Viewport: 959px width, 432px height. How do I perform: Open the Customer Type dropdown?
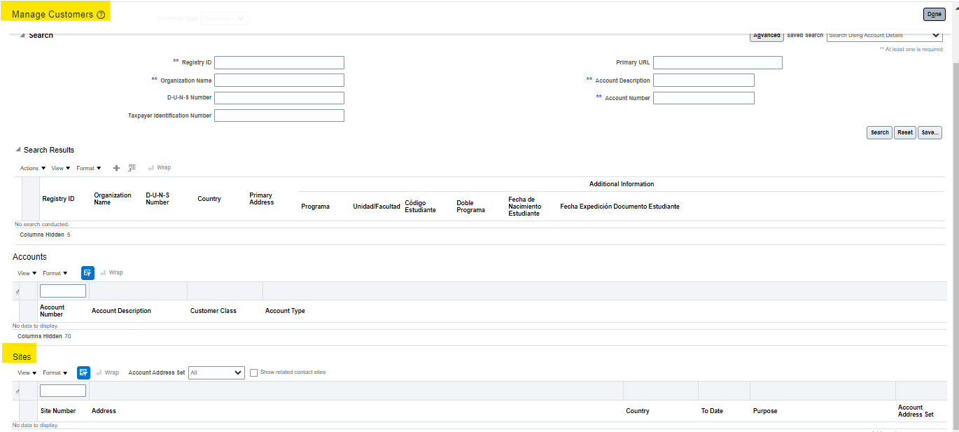(224, 18)
